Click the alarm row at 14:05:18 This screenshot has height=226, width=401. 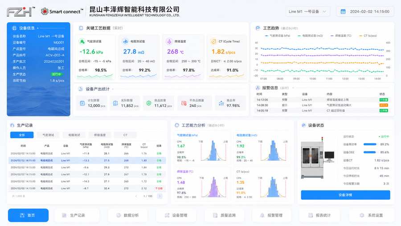(323, 111)
